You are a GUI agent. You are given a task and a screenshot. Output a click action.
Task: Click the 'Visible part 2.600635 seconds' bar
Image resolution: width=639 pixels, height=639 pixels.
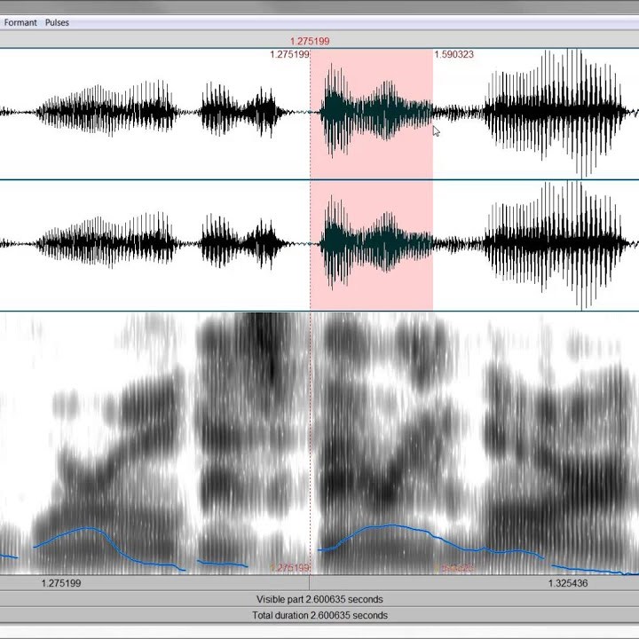point(319,599)
